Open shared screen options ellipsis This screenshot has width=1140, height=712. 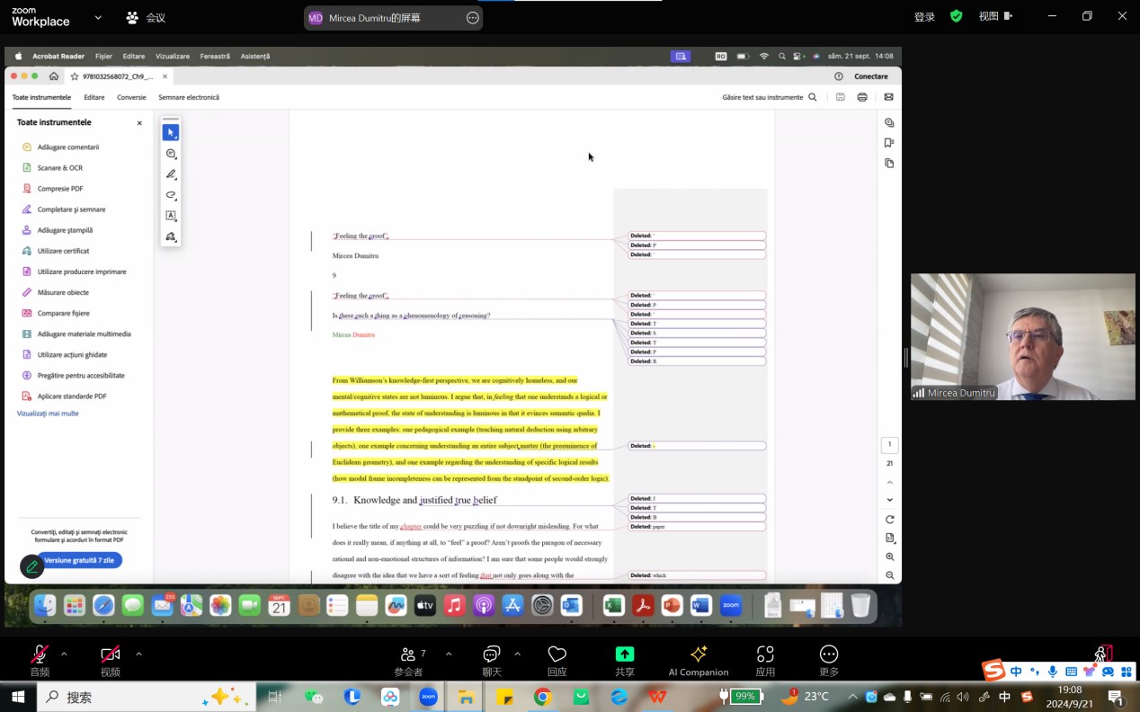click(x=472, y=18)
